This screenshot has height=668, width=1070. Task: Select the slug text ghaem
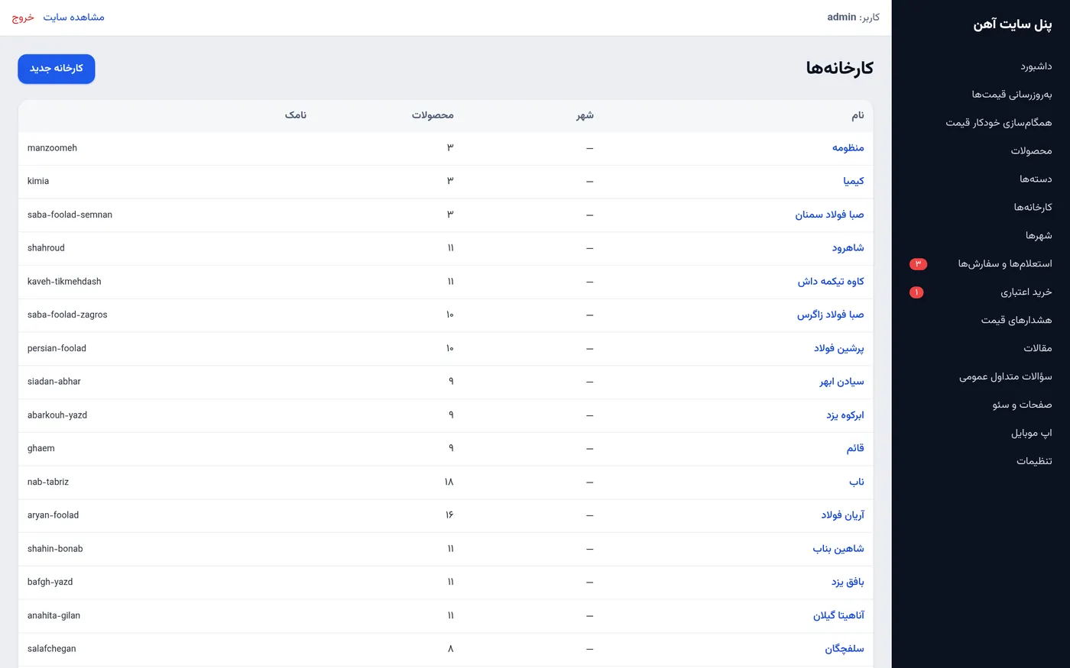click(41, 449)
